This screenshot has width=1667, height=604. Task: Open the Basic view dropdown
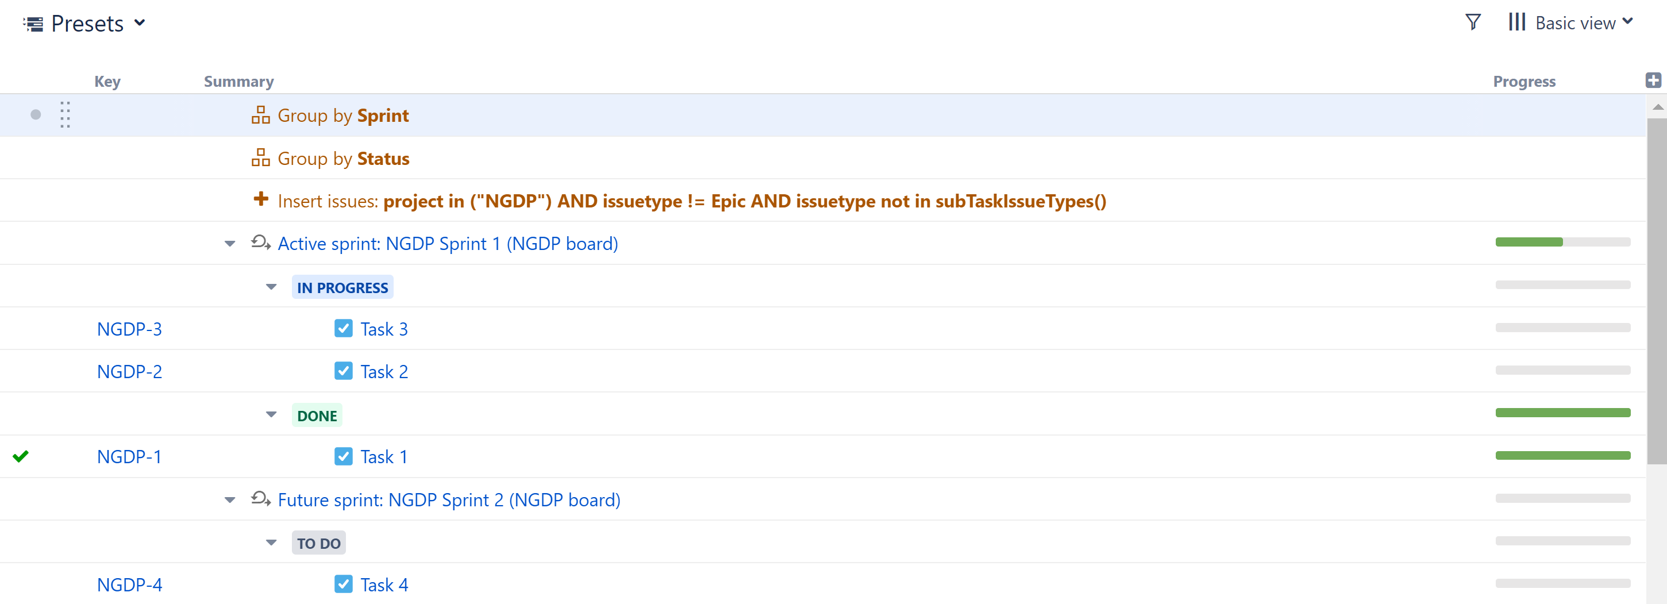(x=1574, y=24)
